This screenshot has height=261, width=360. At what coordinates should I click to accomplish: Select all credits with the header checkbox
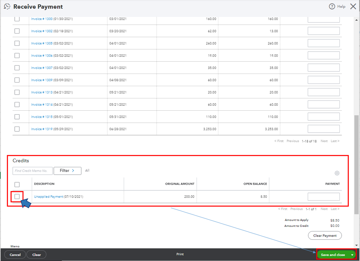click(x=17, y=185)
